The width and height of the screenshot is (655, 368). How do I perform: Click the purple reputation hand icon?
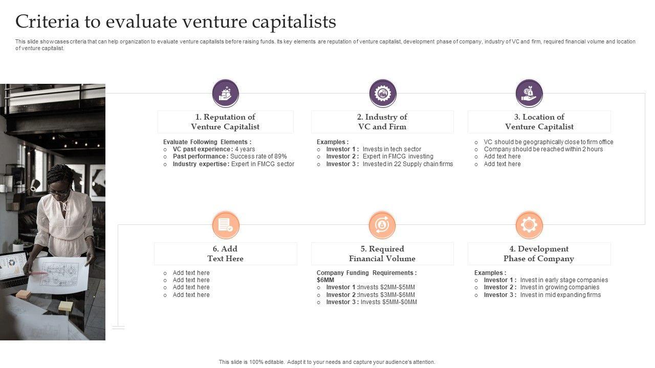[226, 94]
